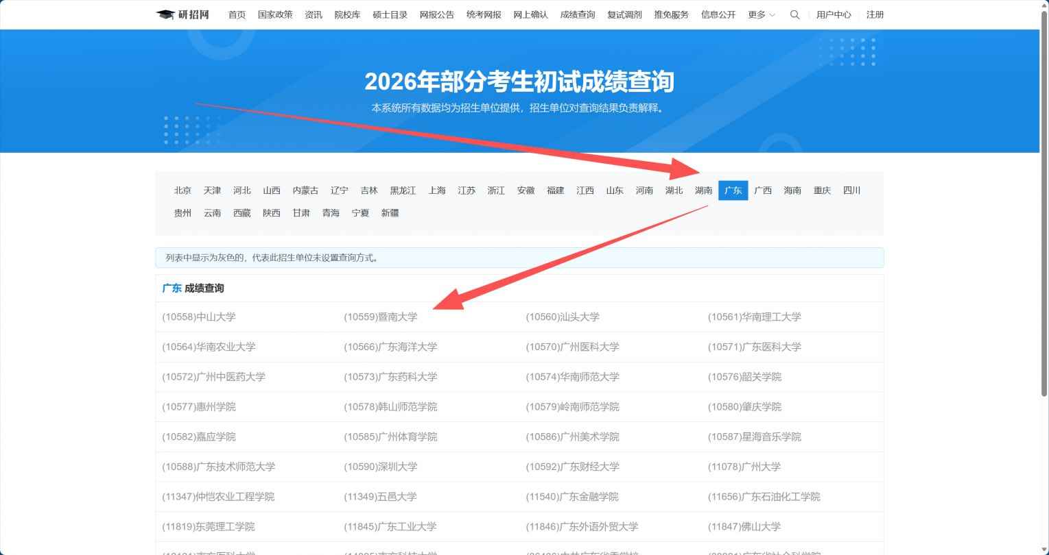The height and width of the screenshot is (555, 1049).
Task: Click (10574)华南师范大学 entry
Action: click(572, 377)
